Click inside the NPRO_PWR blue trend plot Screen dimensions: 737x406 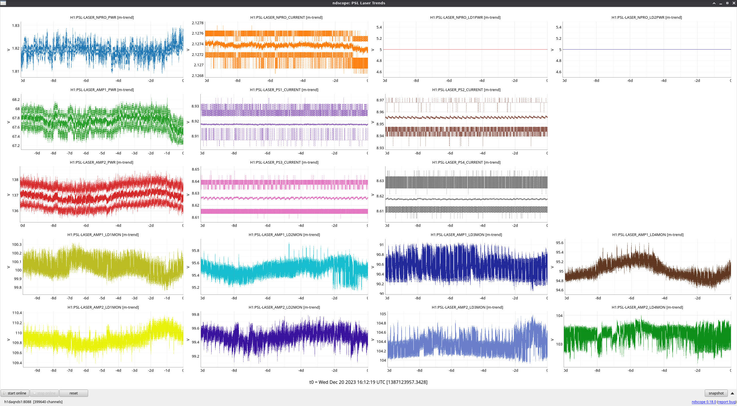tap(102, 49)
